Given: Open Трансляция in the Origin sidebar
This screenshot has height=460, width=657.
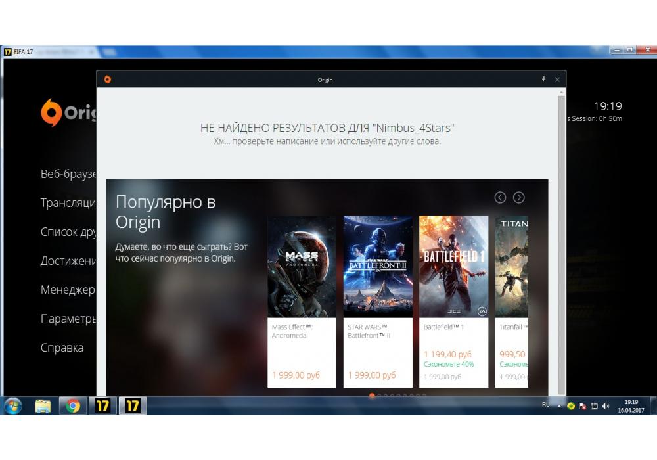Looking at the screenshot, I should [x=68, y=203].
